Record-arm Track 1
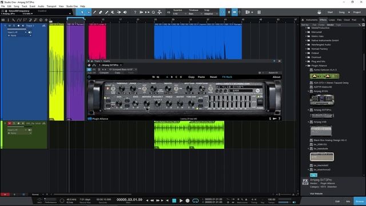Image resolution: width=366 pixels, height=206 pixels. [19, 26]
